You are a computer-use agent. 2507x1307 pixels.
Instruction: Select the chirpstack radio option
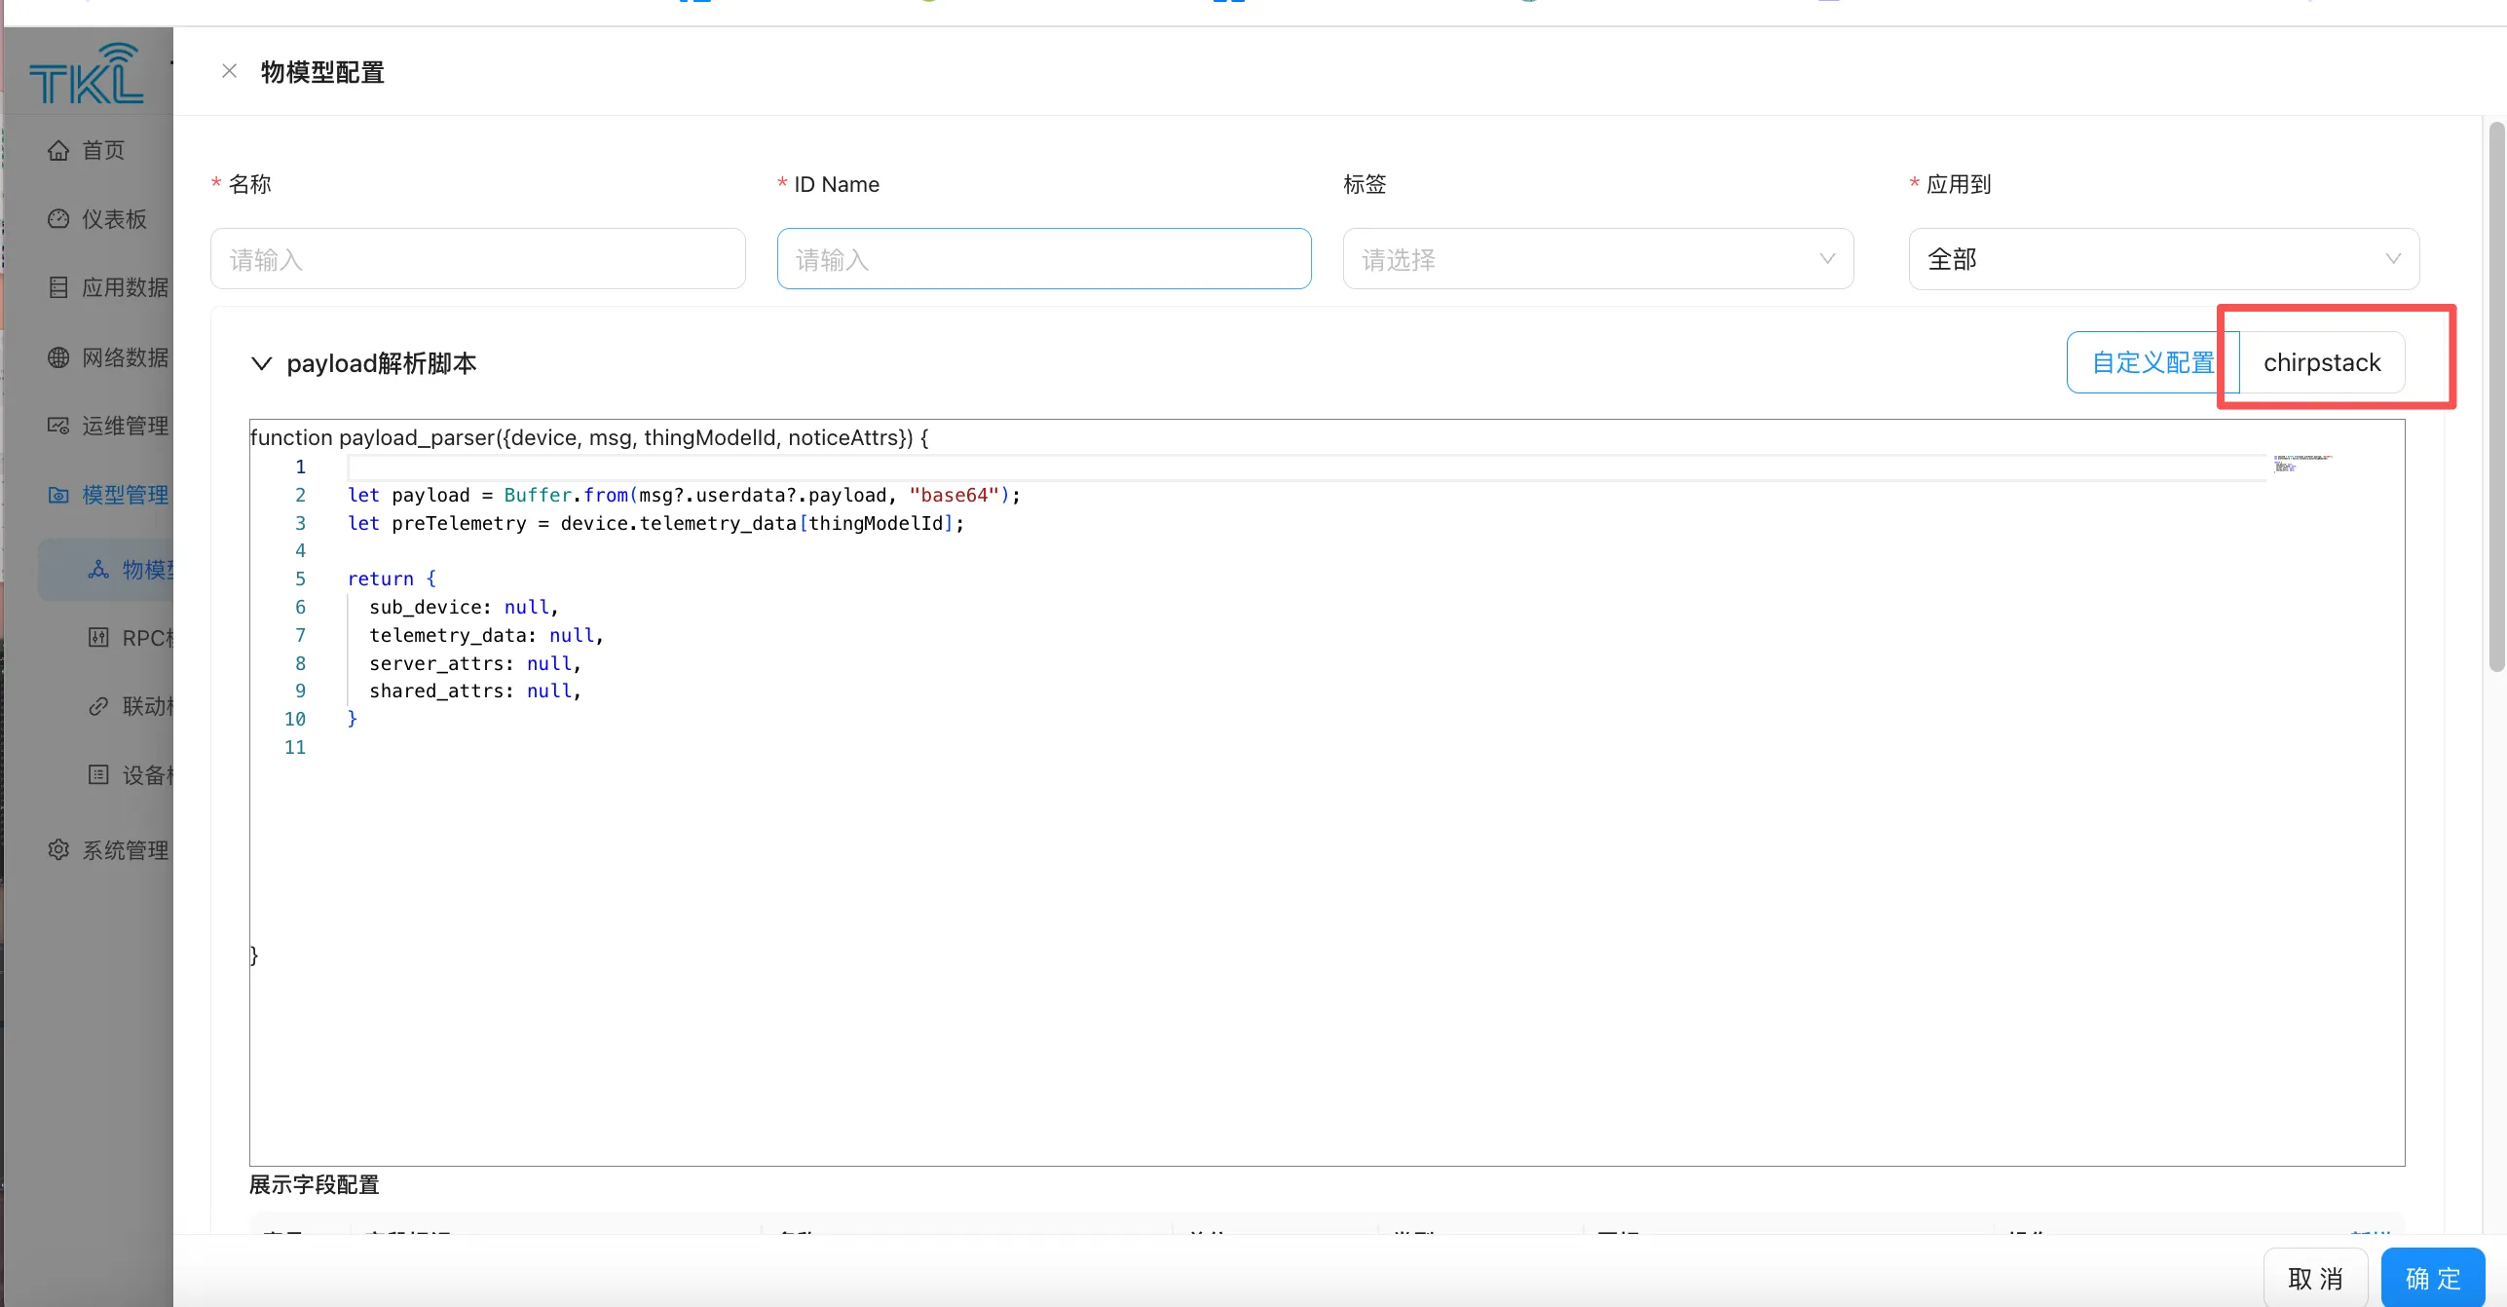tap(2321, 362)
